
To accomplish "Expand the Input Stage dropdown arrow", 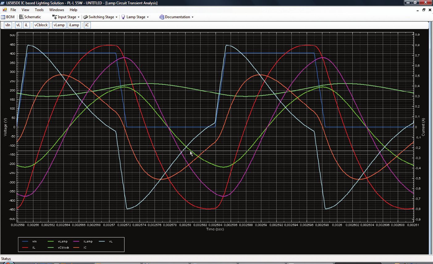I will (78, 17).
